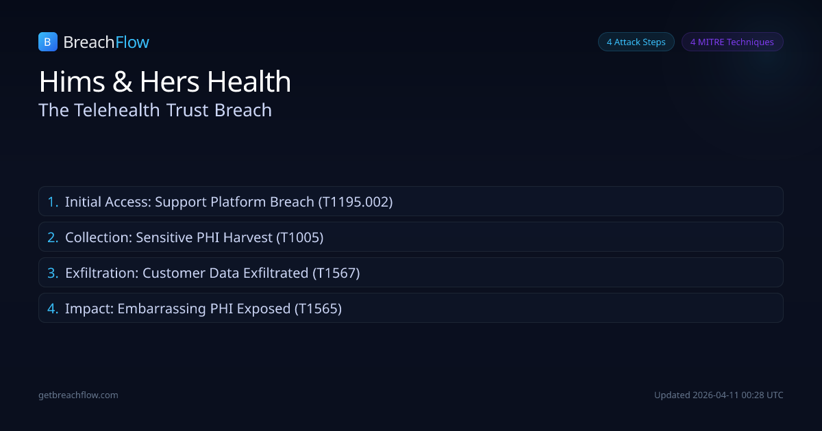Click the step number "4." marker
Image resolution: width=822 pixels, height=431 pixels.
[x=53, y=309]
